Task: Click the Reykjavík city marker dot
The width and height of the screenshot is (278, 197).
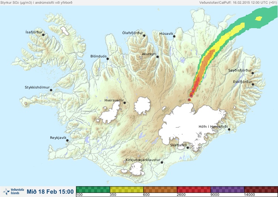Action: tap(67, 140)
